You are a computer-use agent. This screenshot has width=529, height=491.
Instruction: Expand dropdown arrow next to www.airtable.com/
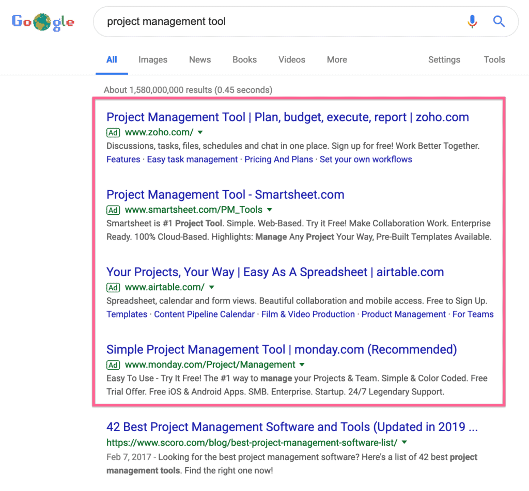[211, 287]
